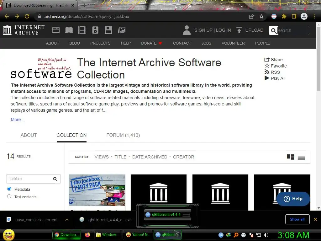
Task: Click the user avatar icon beside Sign Up
Action: click(187, 30)
